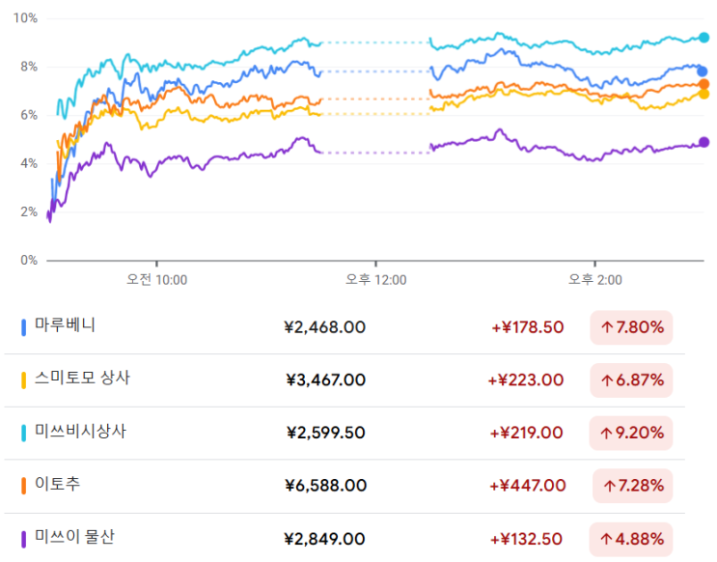
Task: Click the ¥6,588.00 price of 이토추
Action: [326, 486]
